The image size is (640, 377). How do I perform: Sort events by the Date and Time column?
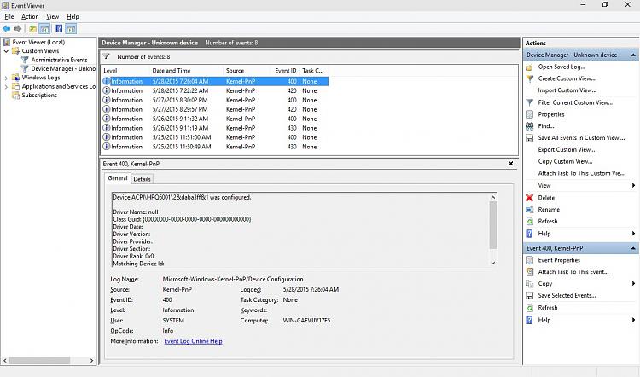click(171, 70)
